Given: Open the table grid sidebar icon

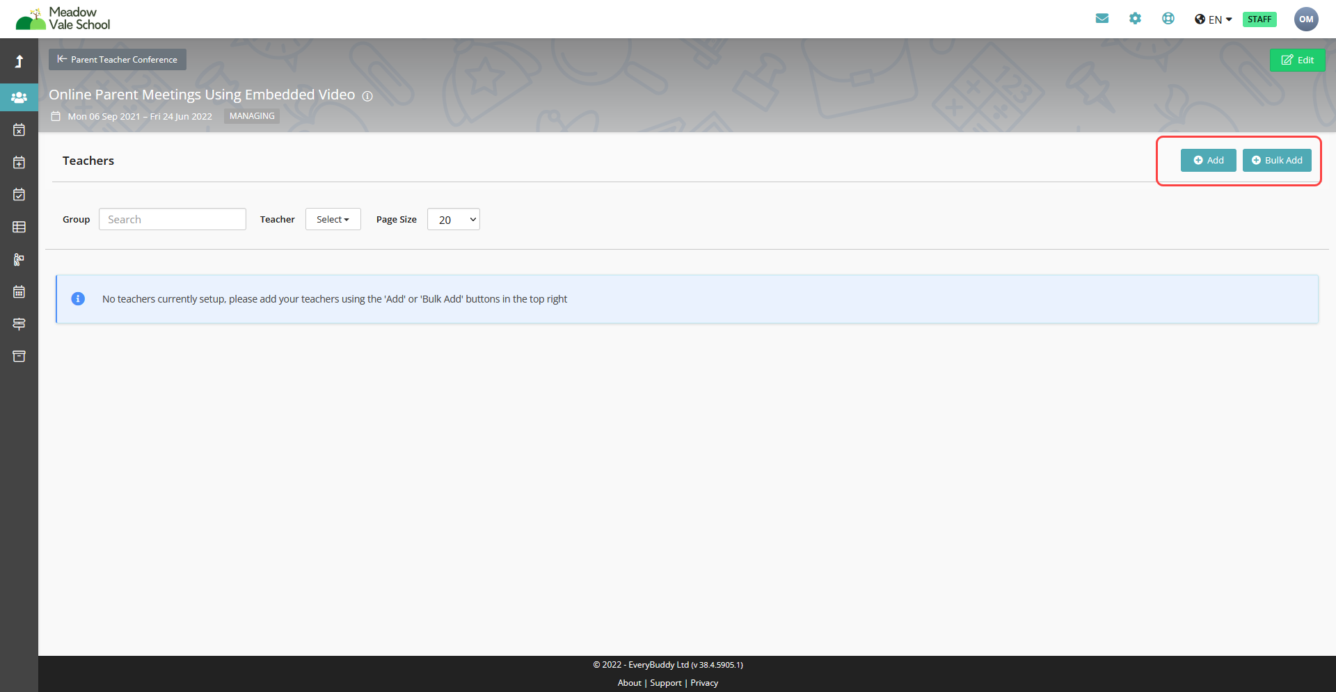Looking at the screenshot, I should click(19, 227).
